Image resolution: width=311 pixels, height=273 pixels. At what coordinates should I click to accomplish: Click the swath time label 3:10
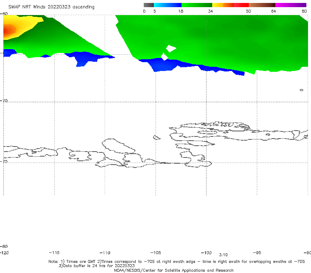[x=223, y=255]
